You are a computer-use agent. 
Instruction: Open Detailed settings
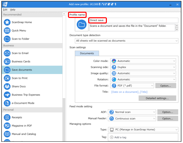pos(157,98)
